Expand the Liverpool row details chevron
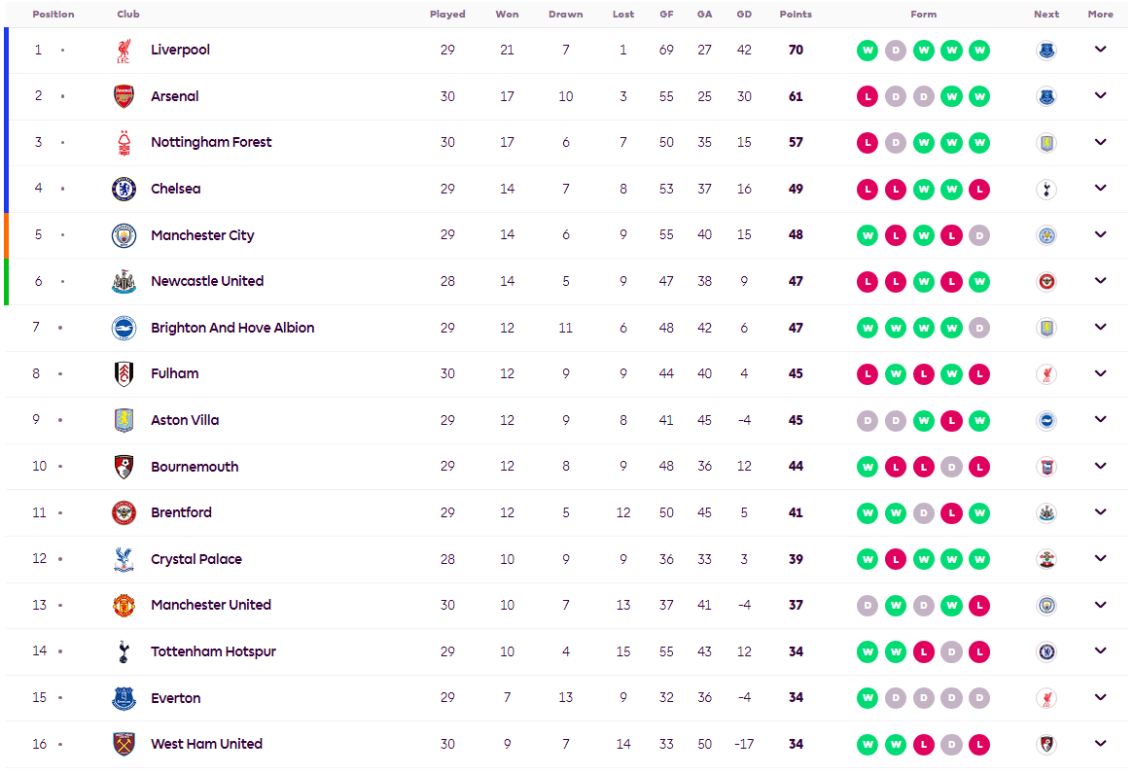Image resolution: width=1134 pixels, height=773 pixels. [1100, 50]
